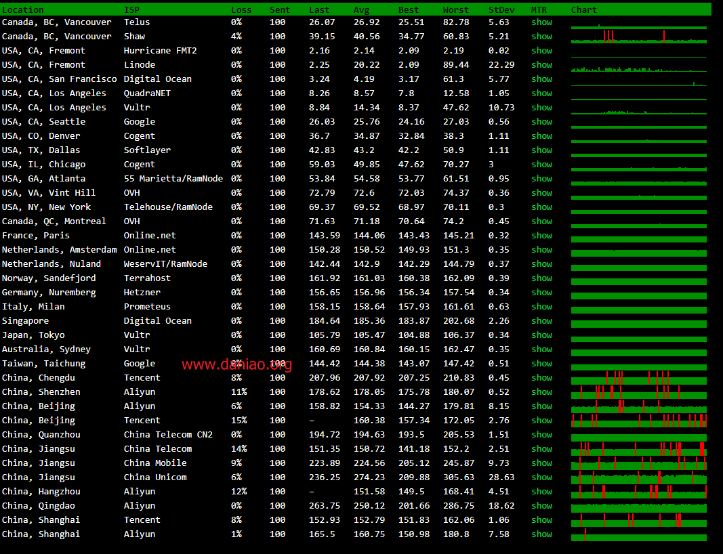Click 'show' for Digital Ocean Singapore

coord(541,321)
